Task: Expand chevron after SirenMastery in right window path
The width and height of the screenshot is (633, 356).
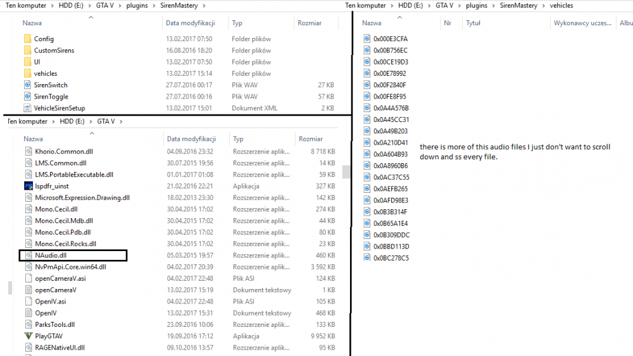Action: pos(543,6)
